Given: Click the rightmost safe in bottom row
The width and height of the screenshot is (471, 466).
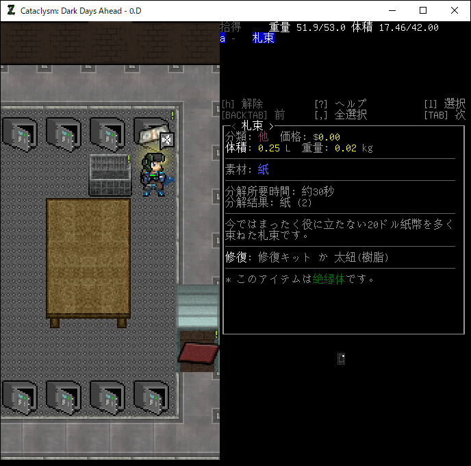Looking at the screenshot, I should pos(151,396).
